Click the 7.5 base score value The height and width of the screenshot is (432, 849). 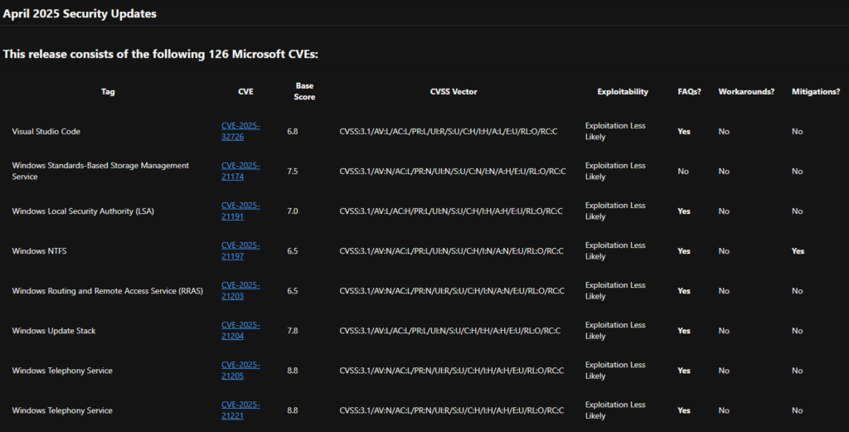[293, 171]
